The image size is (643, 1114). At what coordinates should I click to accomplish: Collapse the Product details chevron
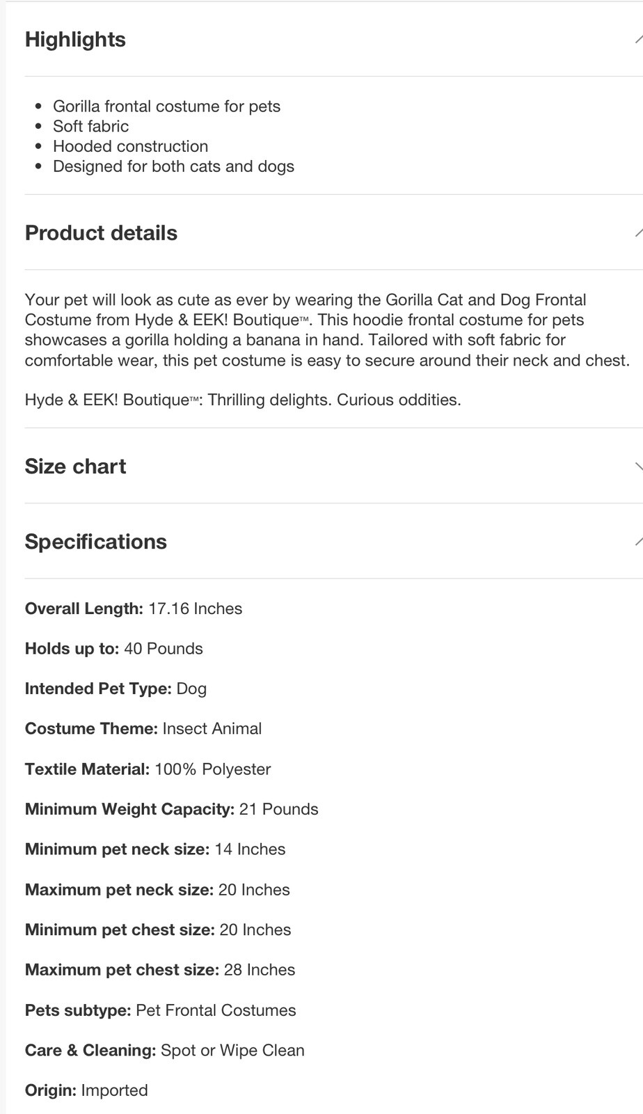pyautogui.click(x=638, y=233)
